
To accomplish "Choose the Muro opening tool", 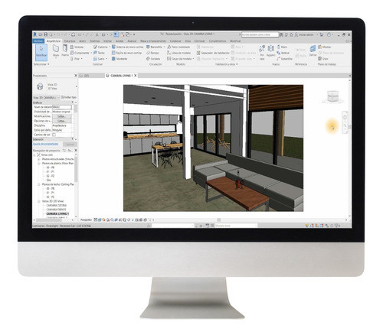I will tap(282, 47).
